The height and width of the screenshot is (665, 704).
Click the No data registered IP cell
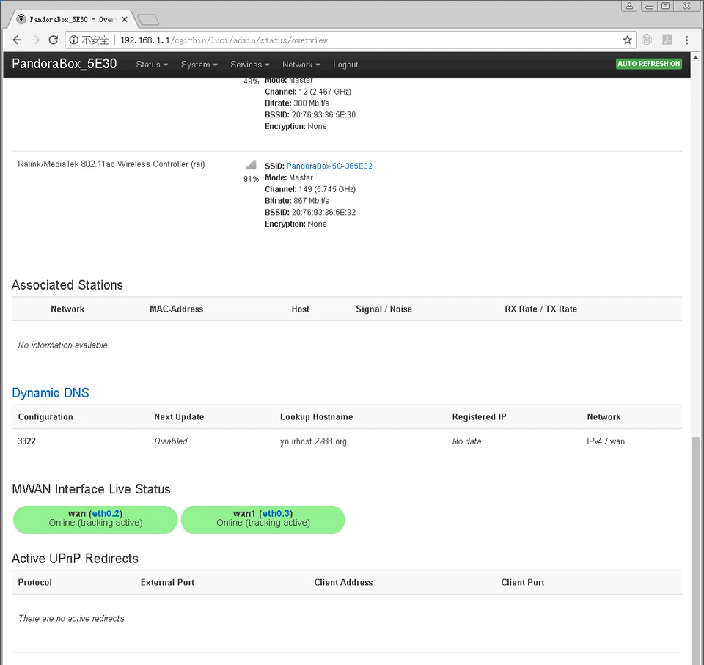pos(466,441)
